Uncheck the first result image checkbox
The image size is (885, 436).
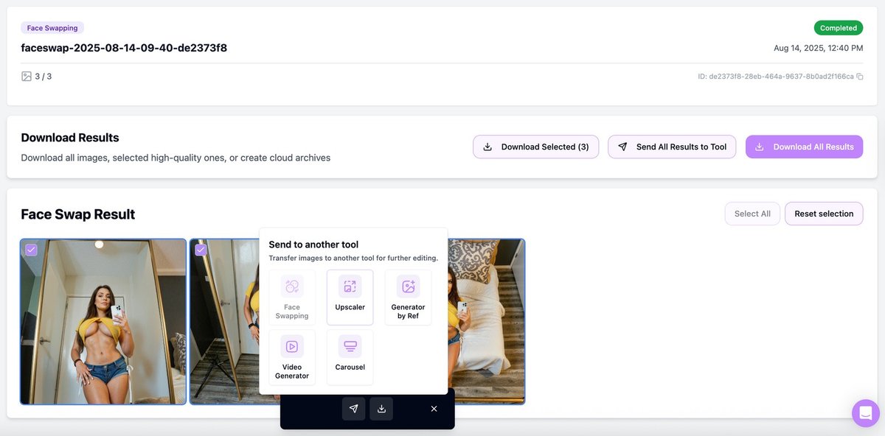click(31, 250)
